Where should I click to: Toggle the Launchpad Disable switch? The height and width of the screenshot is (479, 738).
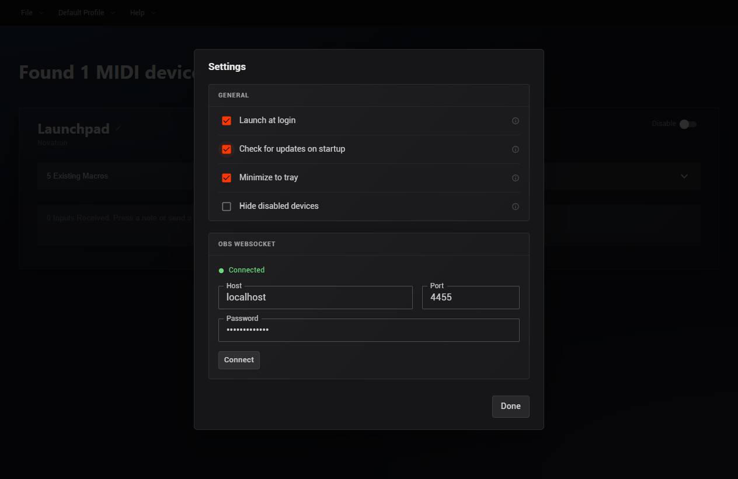tap(688, 124)
